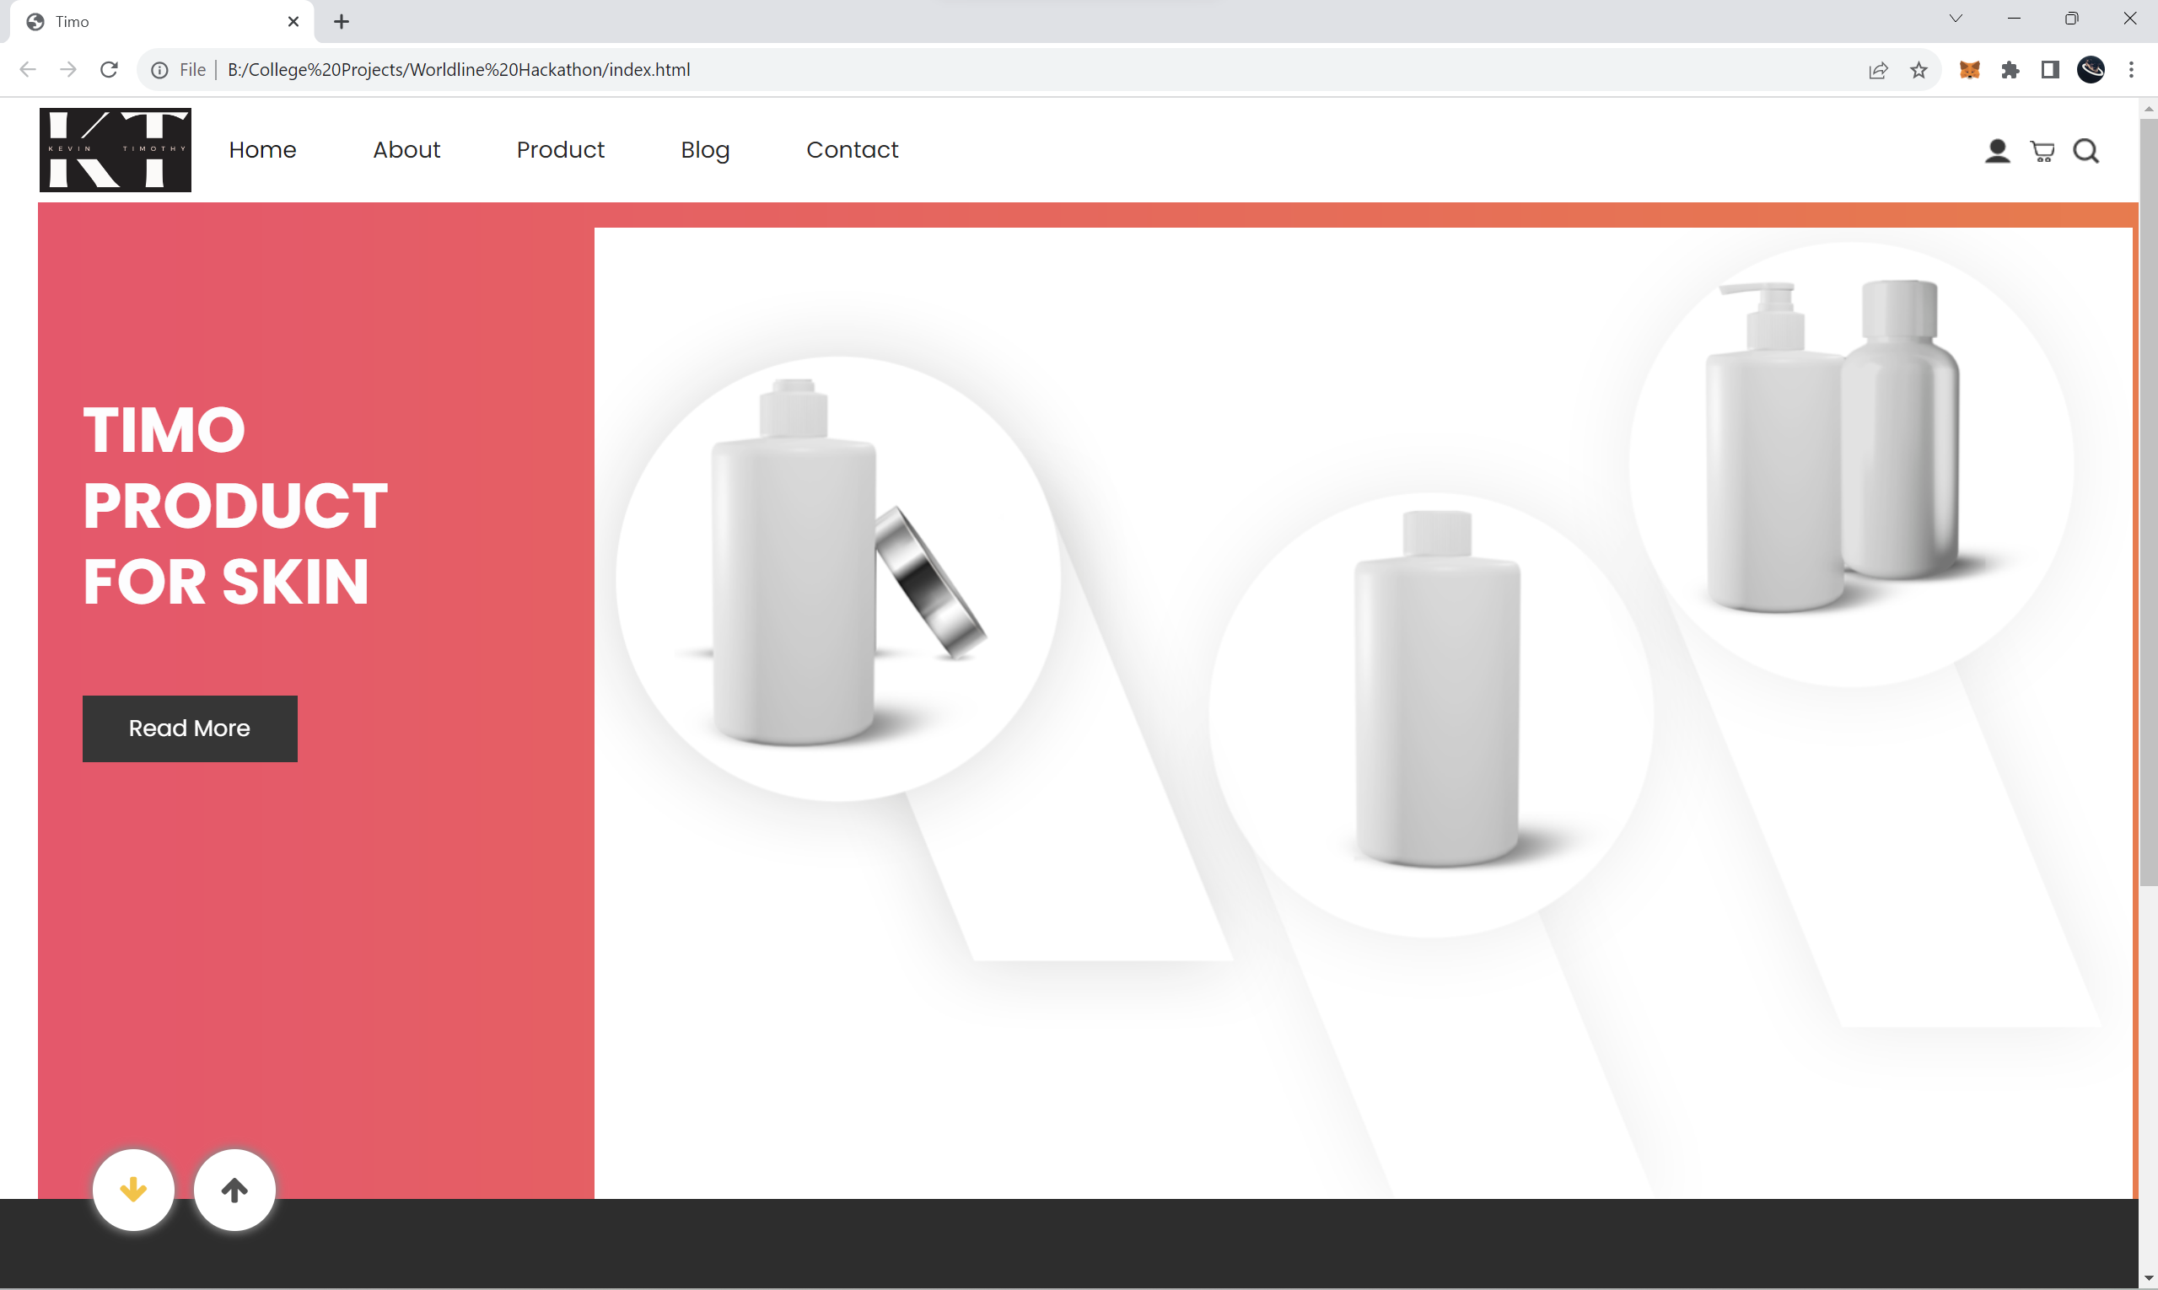Viewport: 2158px width, 1290px height.
Task: Click the black up arrow button
Action: (234, 1189)
